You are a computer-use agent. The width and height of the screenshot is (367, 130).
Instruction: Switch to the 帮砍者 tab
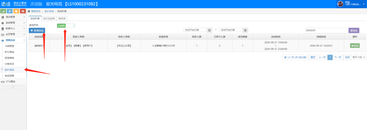62,18
